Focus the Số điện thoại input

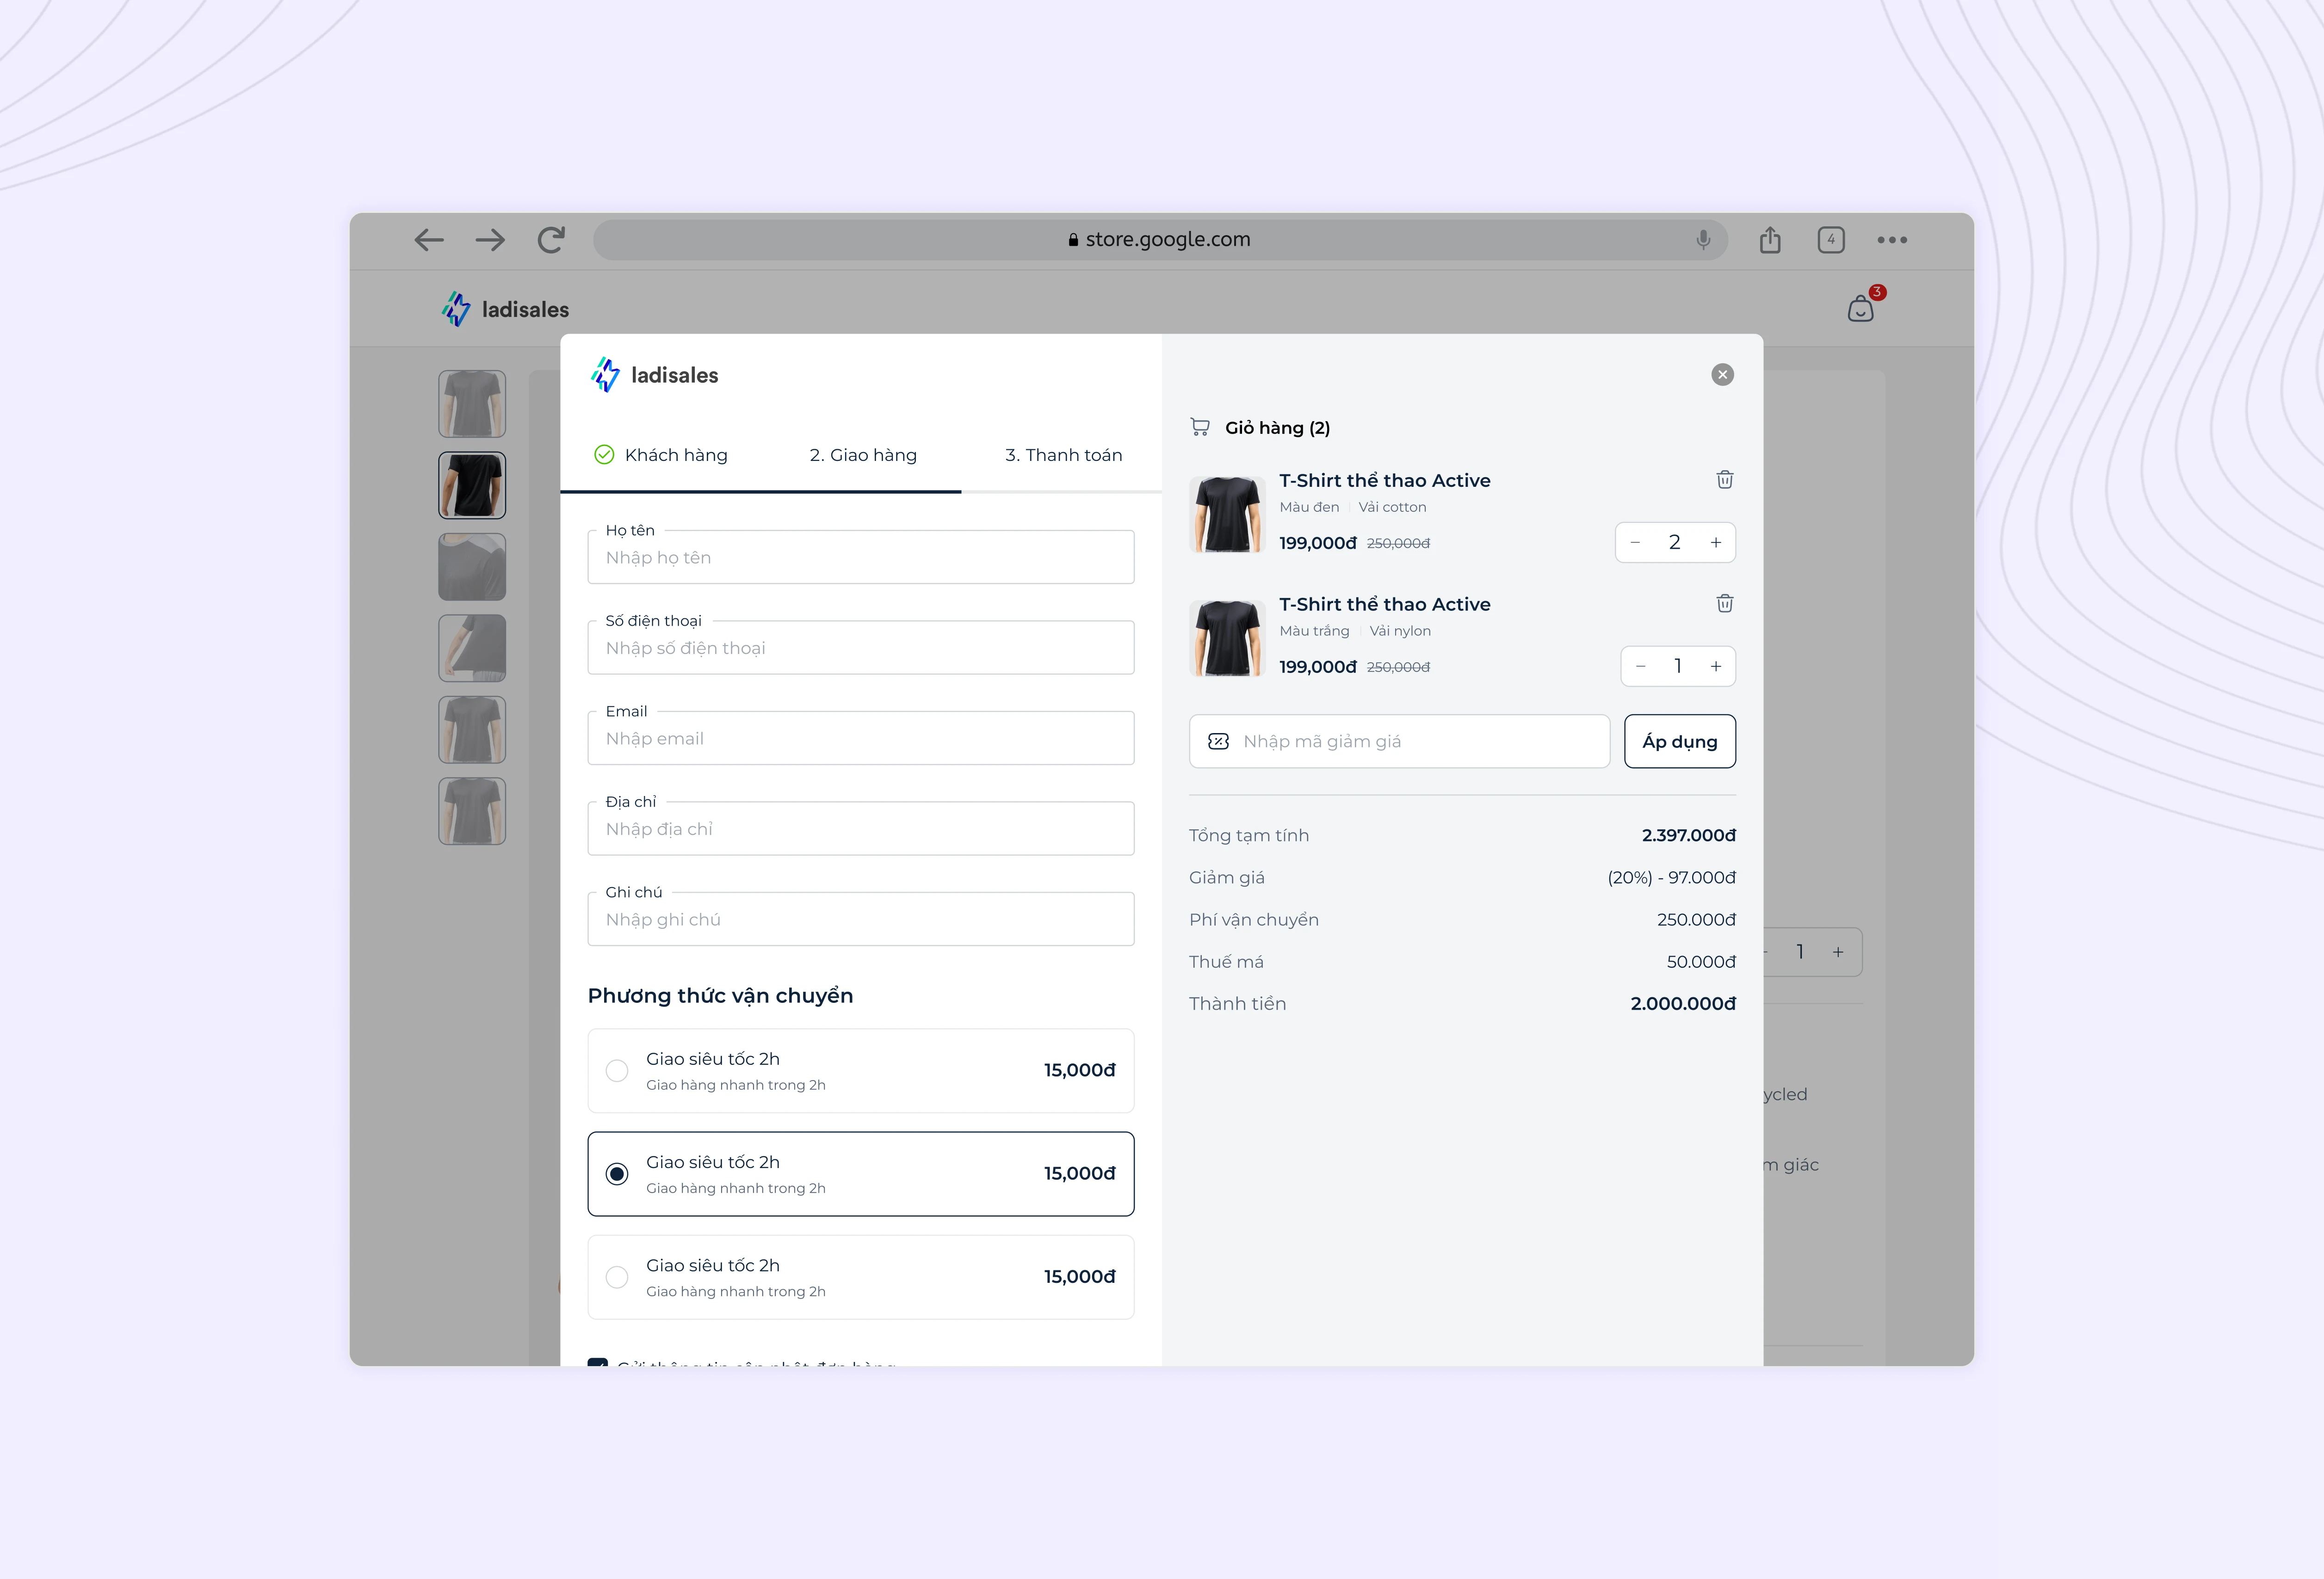(x=860, y=648)
